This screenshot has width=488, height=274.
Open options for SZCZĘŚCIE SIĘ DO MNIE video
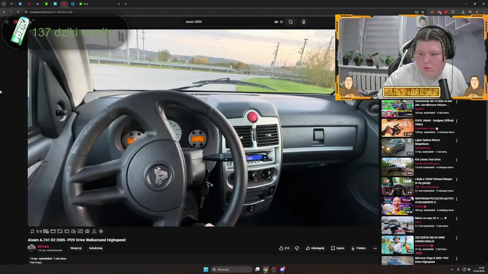(456, 238)
